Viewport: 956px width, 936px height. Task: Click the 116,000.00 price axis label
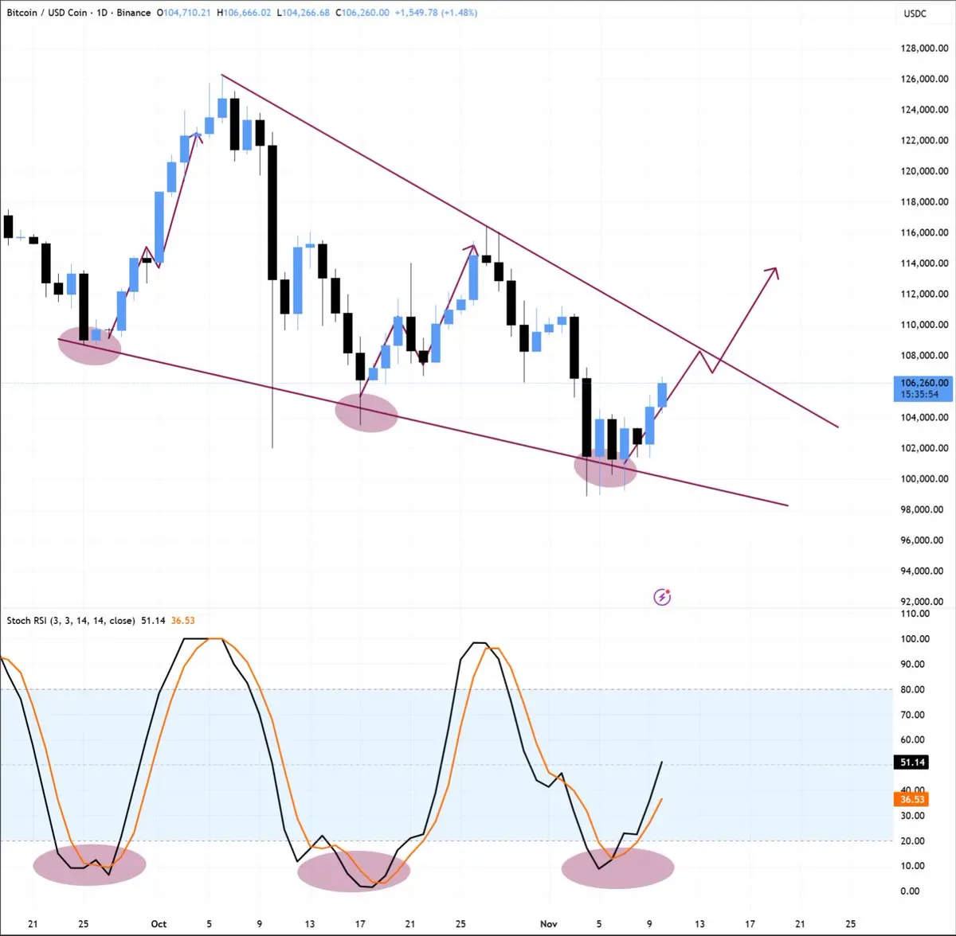924,233
